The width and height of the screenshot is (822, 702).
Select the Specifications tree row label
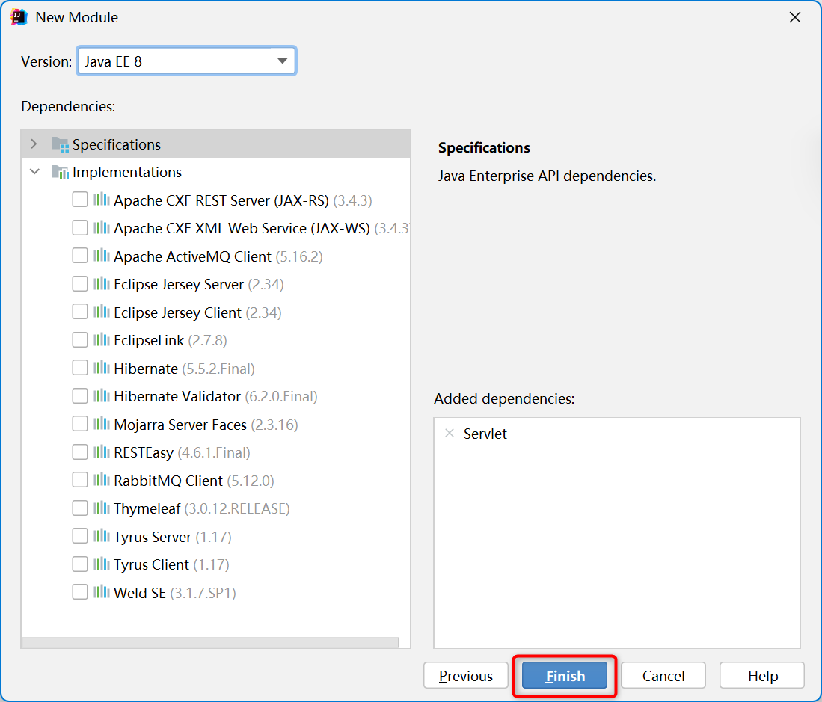coord(117,144)
